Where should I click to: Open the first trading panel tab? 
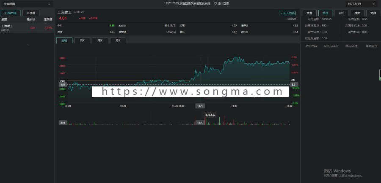point(309,13)
